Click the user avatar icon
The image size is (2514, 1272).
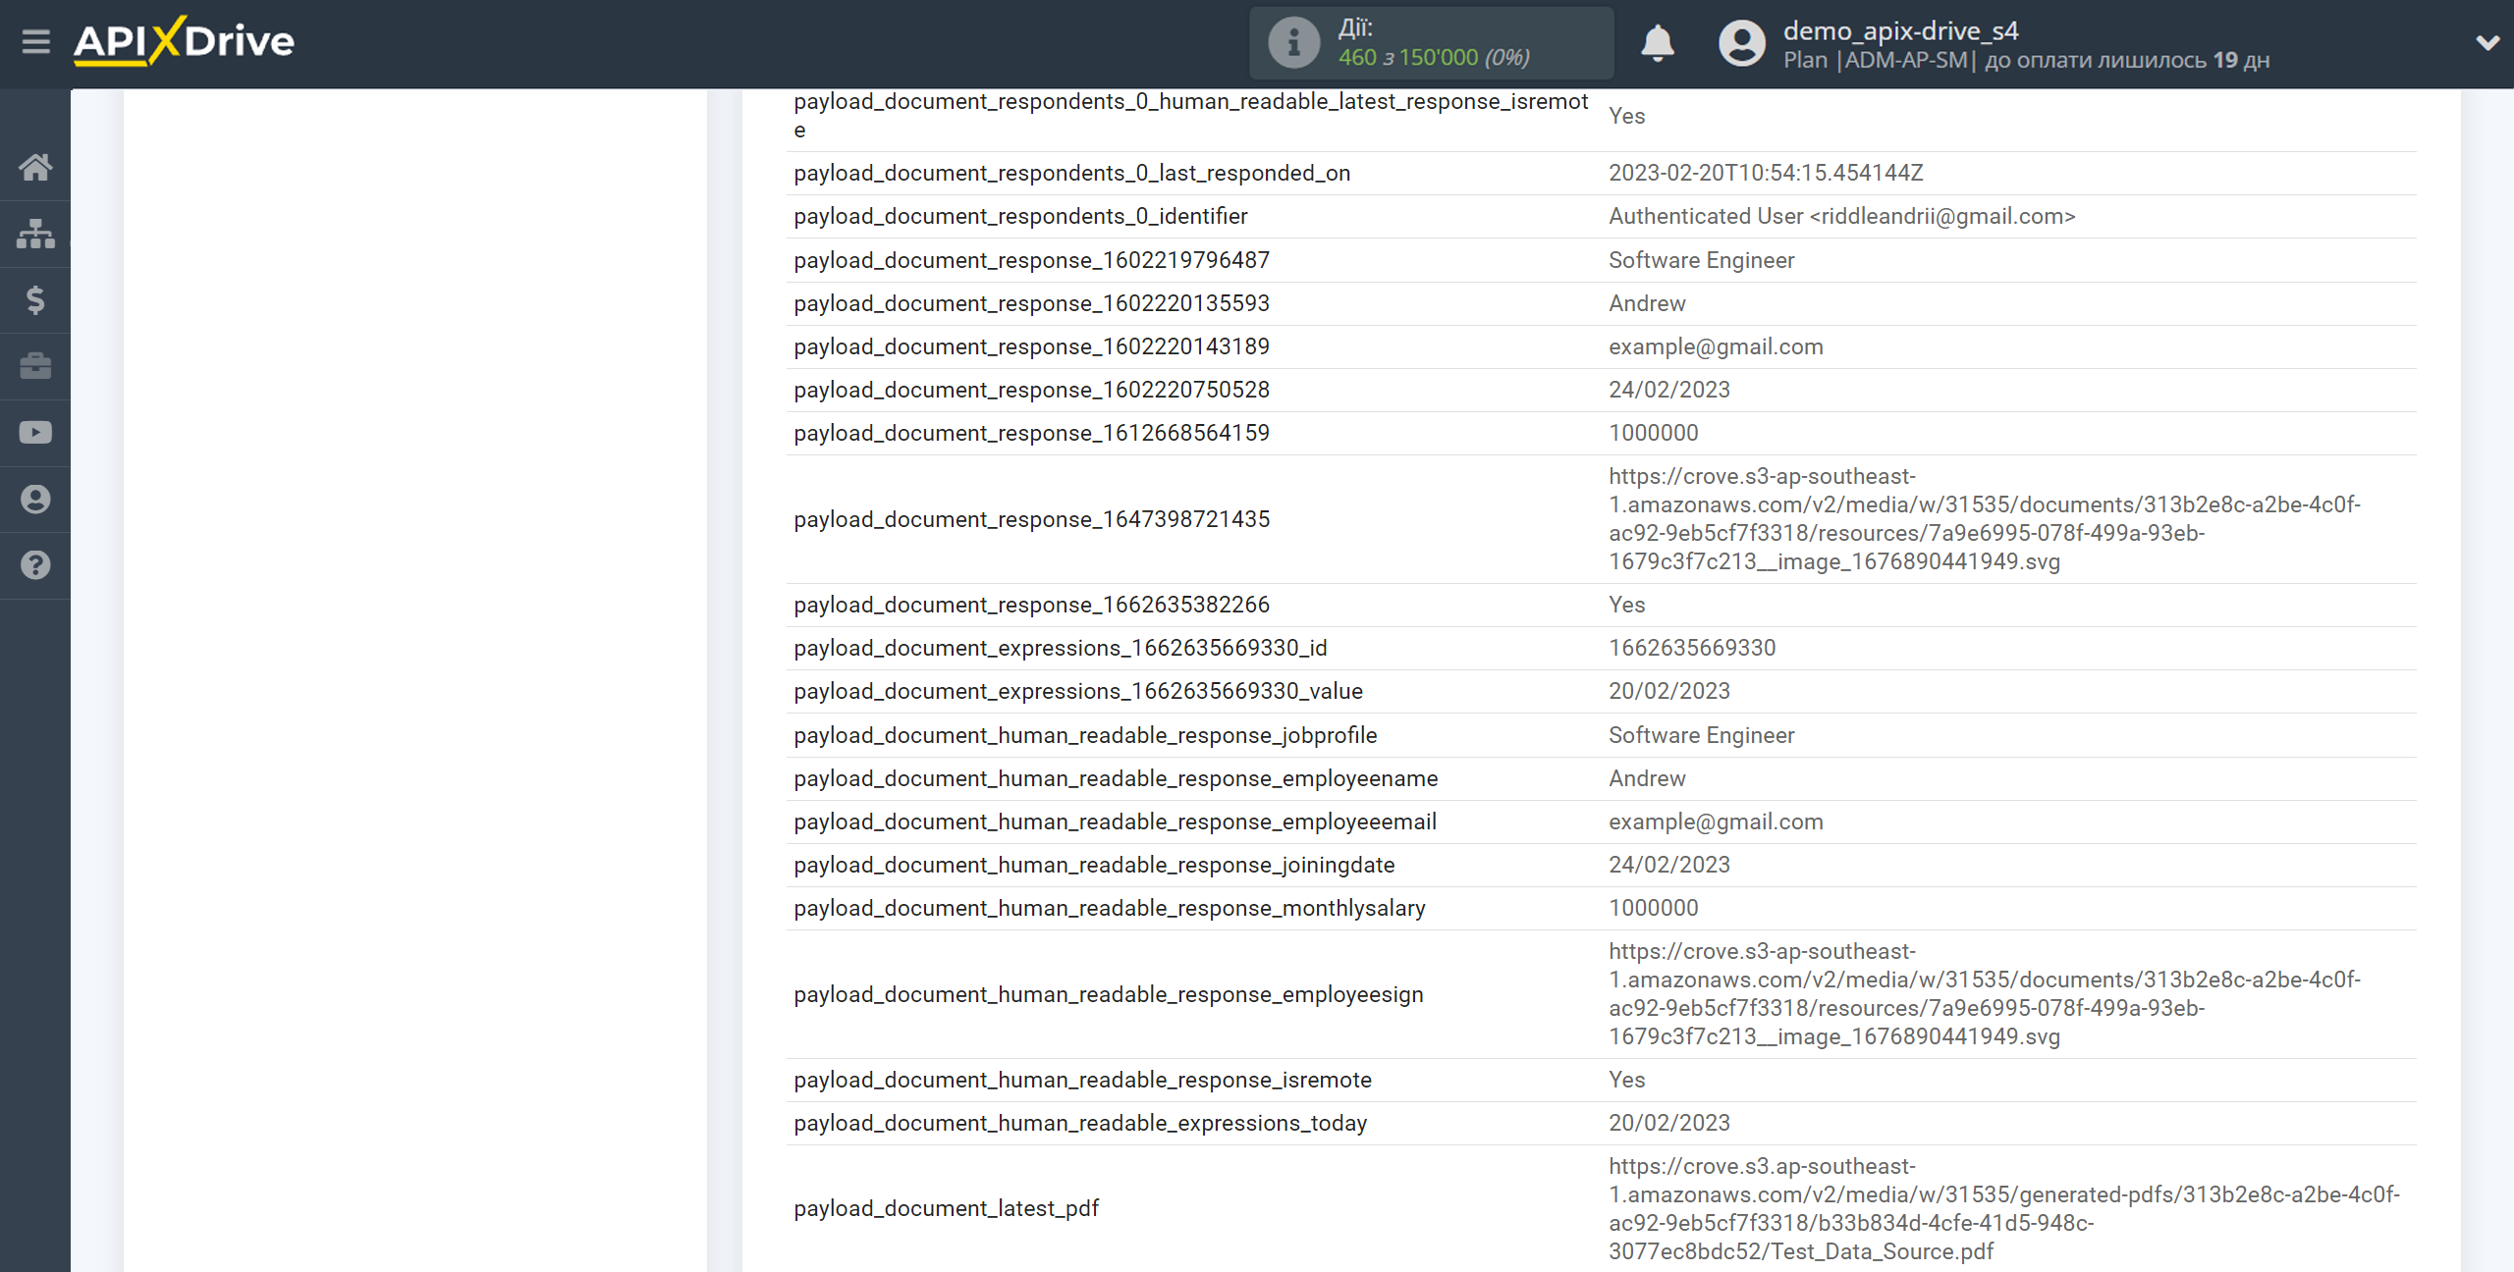pyautogui.click(x=1742, y=43)
